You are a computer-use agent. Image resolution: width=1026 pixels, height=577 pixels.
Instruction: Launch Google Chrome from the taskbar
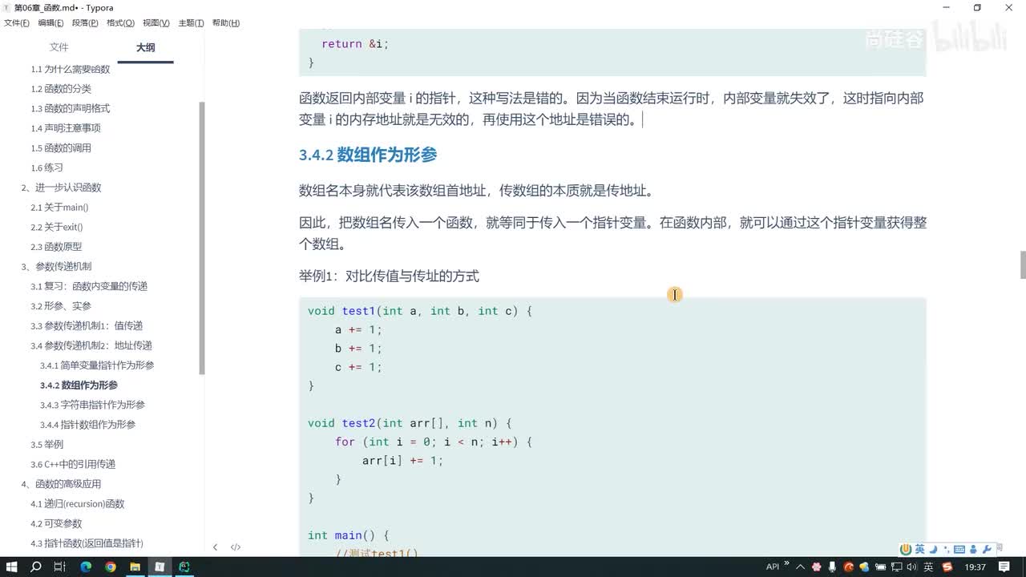pyautogui.click(x=111, y=567)
